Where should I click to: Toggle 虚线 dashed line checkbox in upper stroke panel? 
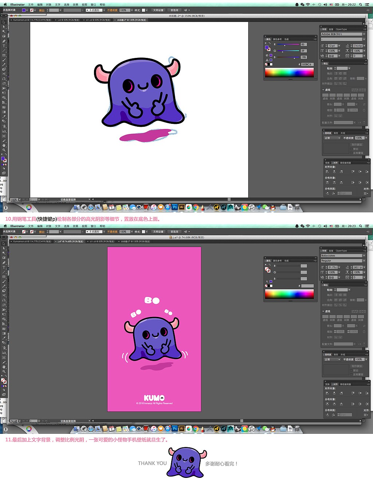[323, 90]
